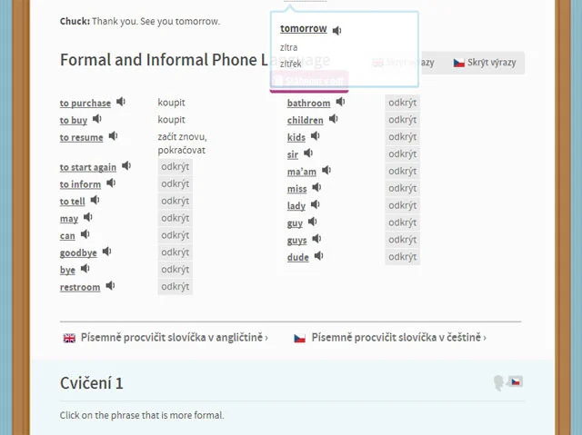Image resolution: width=582 pixels, height=435 pixels.
Task: Show hidden translation of 'lady'
Action: [402, 205]
